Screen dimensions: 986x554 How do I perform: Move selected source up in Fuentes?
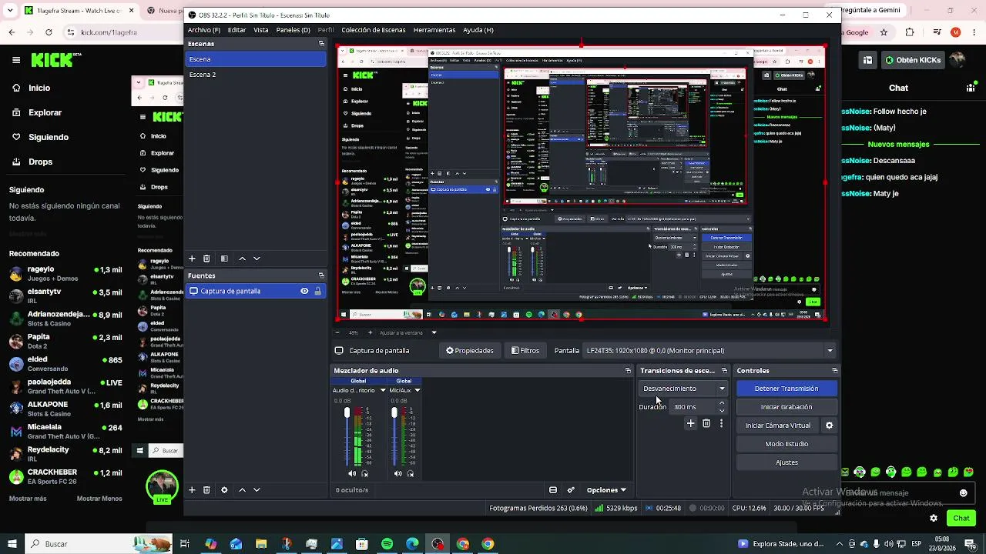(242, 490)
